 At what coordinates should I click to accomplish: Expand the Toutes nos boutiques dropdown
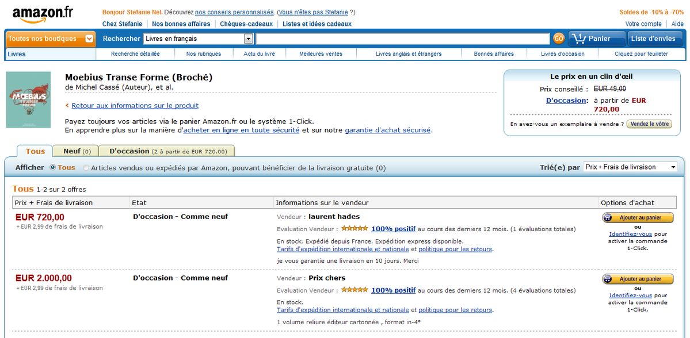click(50, 39)
